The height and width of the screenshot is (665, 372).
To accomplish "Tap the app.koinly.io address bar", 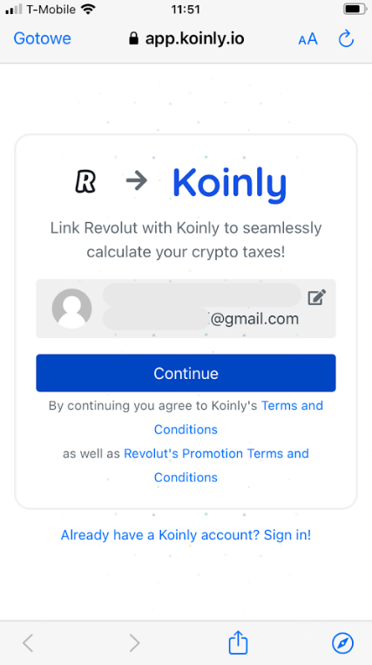I will point(186,39).
